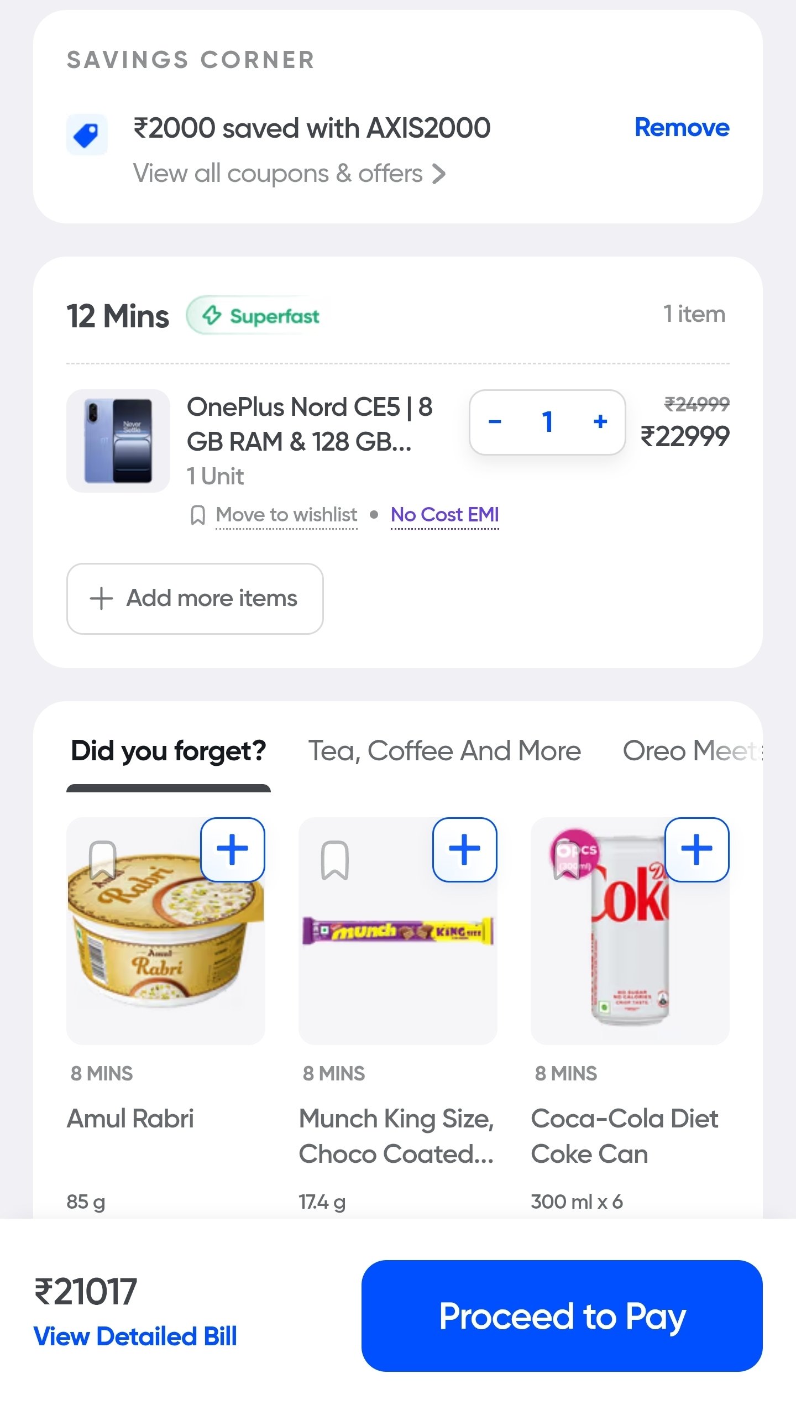Decrease OnePlus Nord CE5 quantity
796x1405 pixels.
pos(495,422)
